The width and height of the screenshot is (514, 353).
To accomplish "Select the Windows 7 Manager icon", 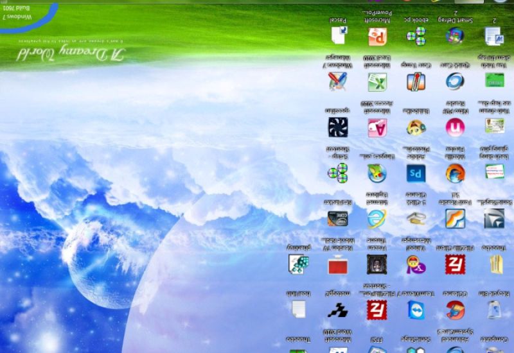I will tap(338, 82).
